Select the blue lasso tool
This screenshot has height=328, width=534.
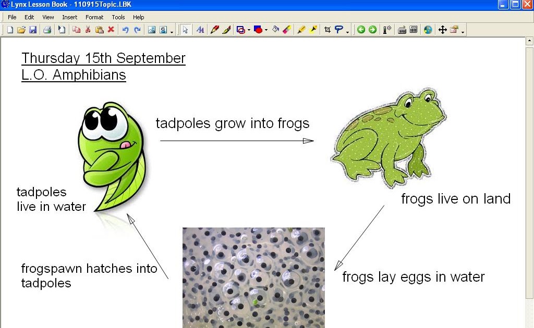pyautogui.click(x=339, y=30)
